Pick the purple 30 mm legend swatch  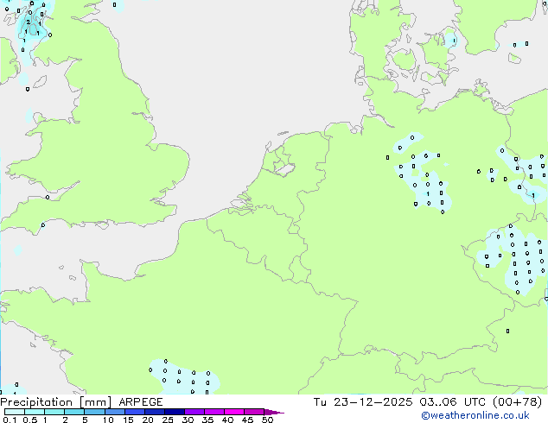pyautogui.click(x=194, y=413)
